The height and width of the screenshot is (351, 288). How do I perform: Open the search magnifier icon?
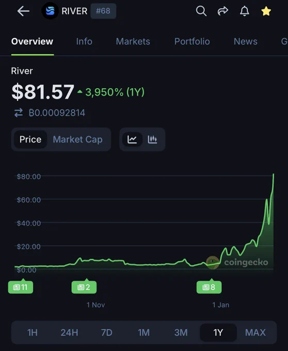pyautogui.click(x=201, y=11)
